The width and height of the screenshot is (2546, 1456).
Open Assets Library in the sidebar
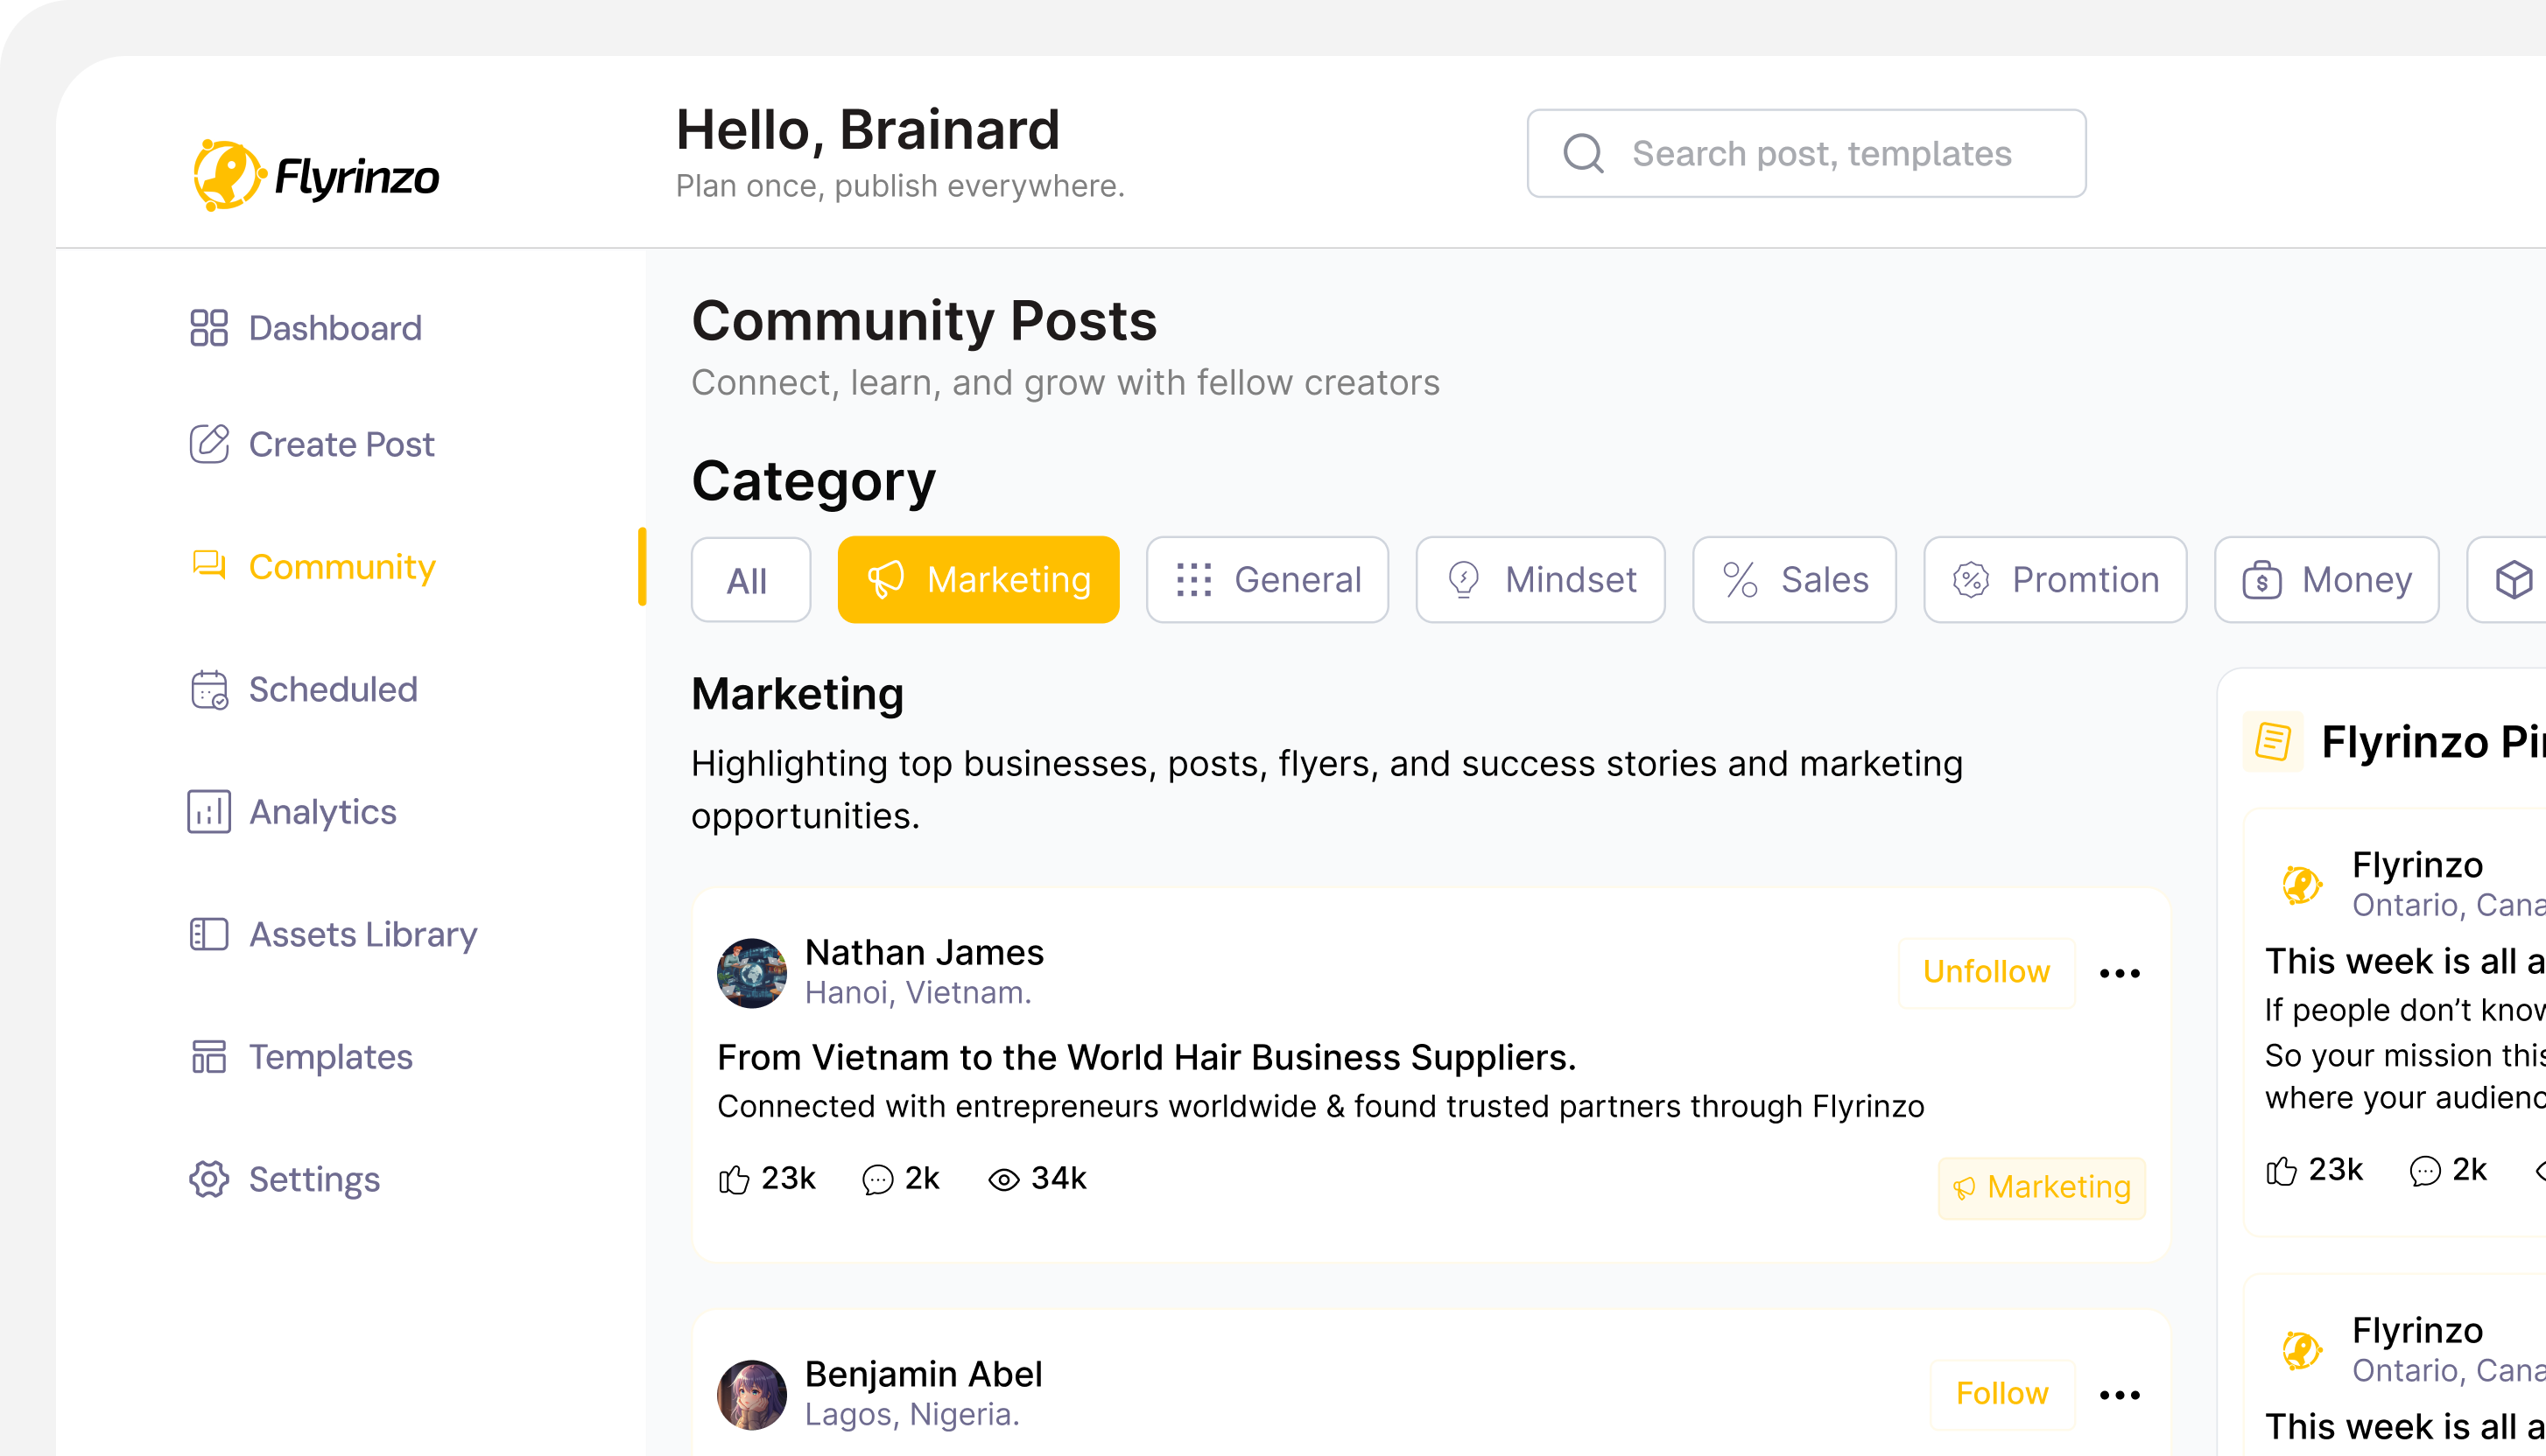333,934
